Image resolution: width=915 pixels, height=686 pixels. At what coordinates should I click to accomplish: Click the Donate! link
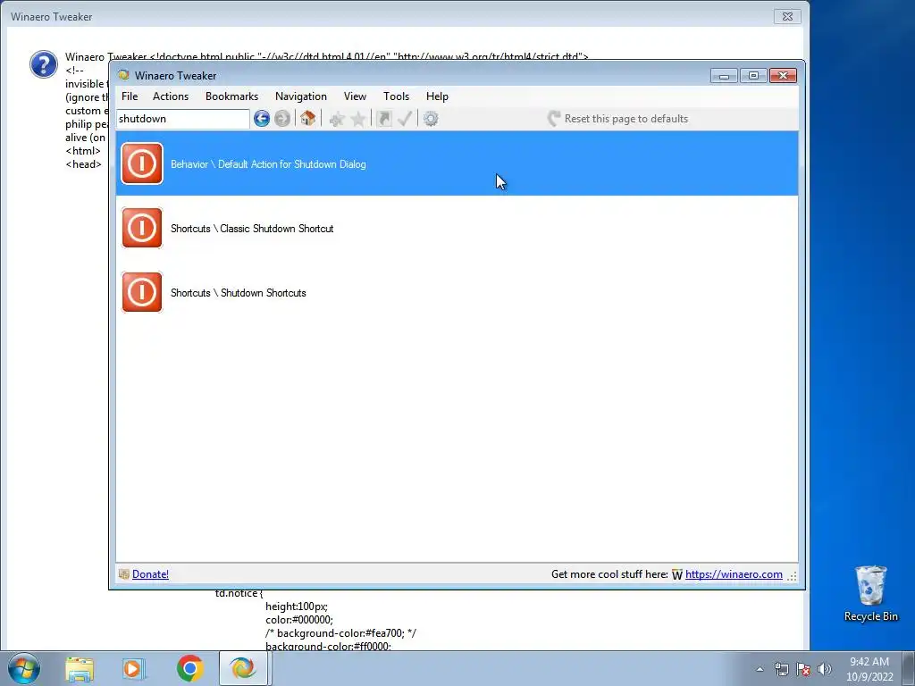150,574
